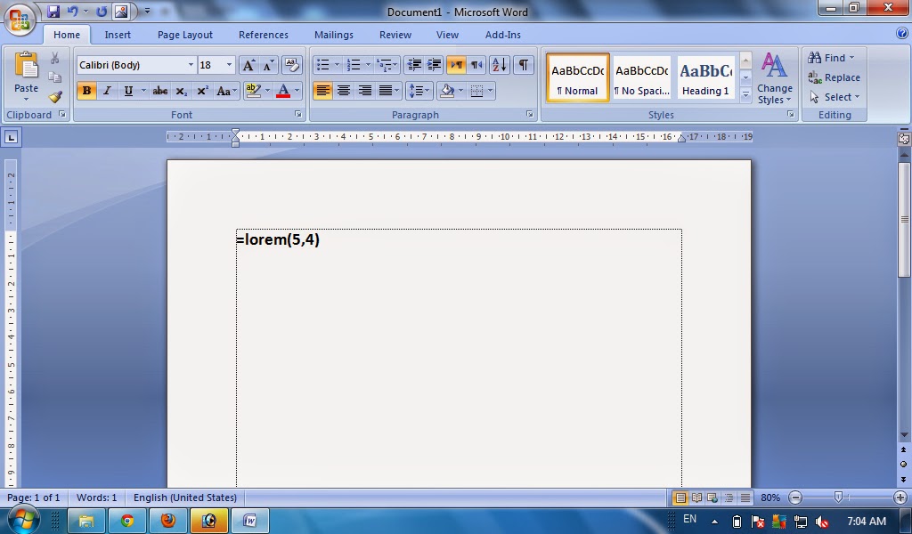Open Google Chrome from the taskbar
The height and width of the screenshot is (534, 912).
pyautogui.click(x=126, y=521)
